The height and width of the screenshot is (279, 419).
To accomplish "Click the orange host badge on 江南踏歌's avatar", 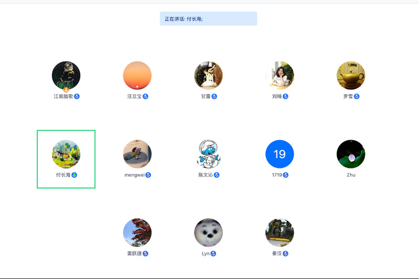I will 66,90.
